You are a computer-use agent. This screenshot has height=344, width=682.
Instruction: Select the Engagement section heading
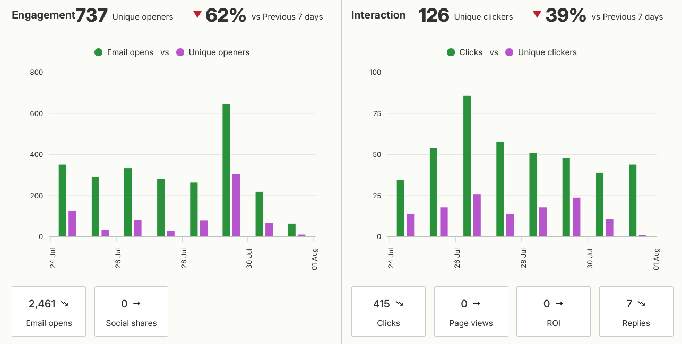tap(44, 15)
